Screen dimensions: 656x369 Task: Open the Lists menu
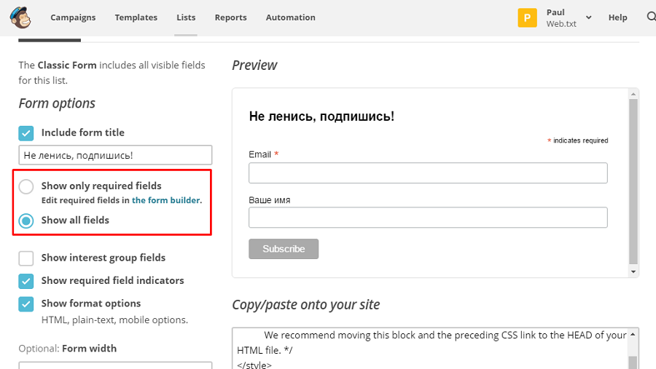point(186,17)
